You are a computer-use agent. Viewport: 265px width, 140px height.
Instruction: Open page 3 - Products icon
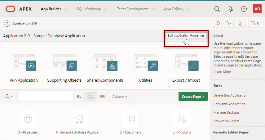coord(182,119)
